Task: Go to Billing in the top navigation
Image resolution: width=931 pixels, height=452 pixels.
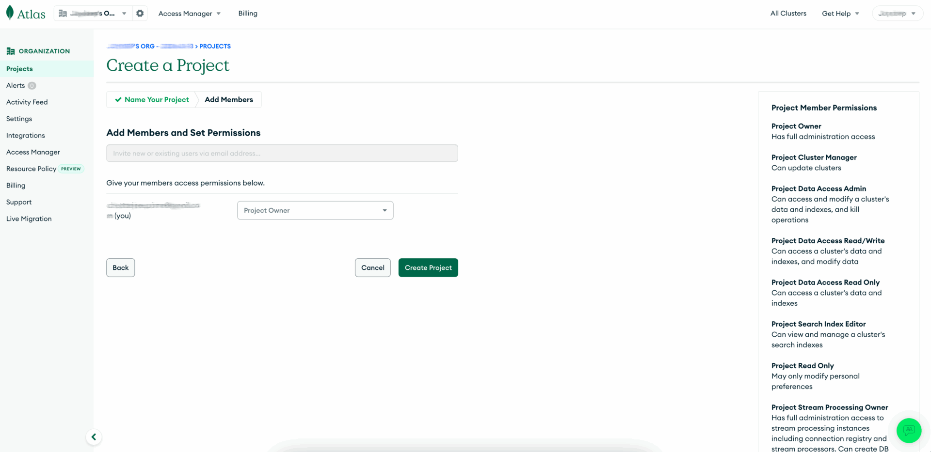Action: tap(248, 14)
